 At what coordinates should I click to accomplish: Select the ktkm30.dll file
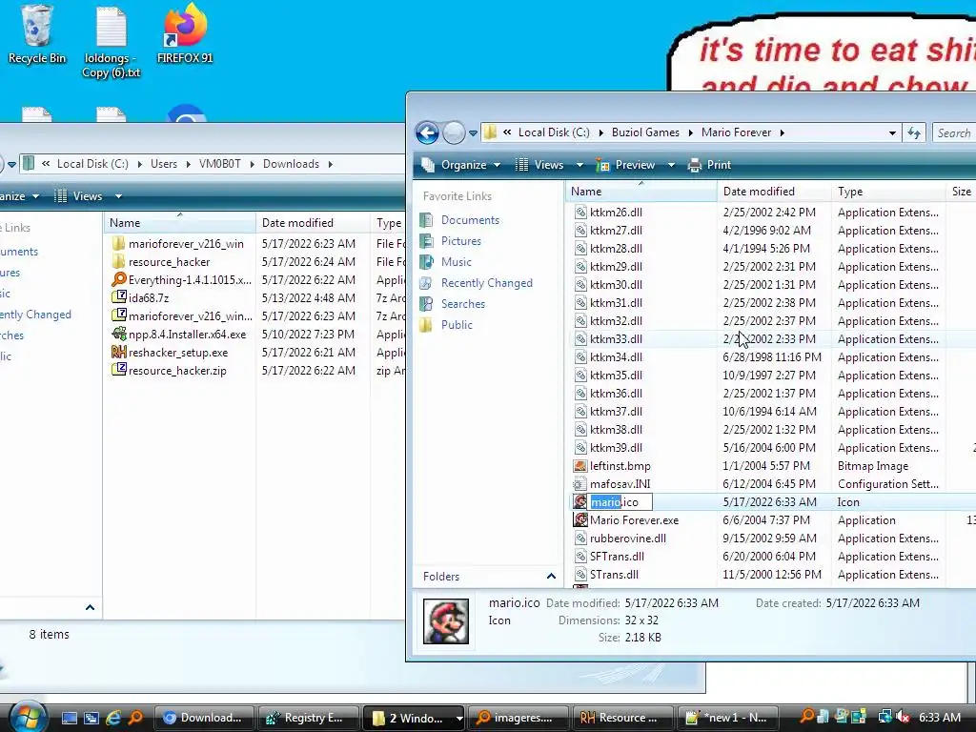click(x=616, y=284)
